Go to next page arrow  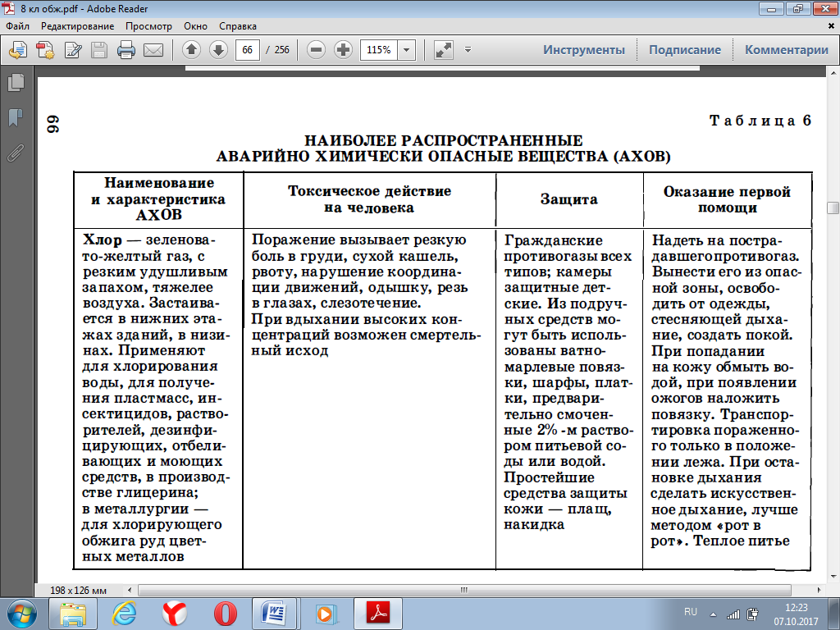click(x=218, y=50)
